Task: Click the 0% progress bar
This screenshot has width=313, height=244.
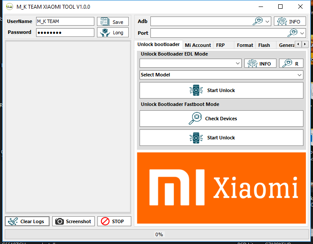Action: coord(157,234)
